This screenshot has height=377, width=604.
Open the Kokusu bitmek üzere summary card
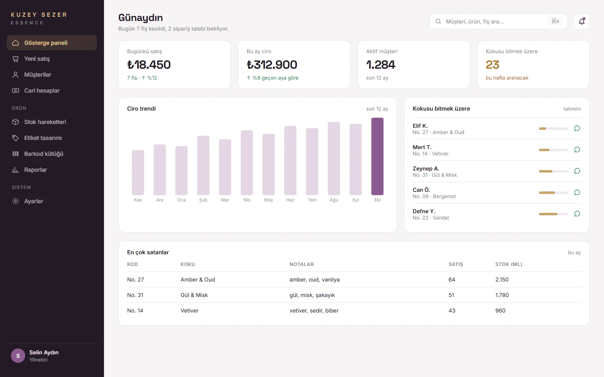[x=533, y=65]
